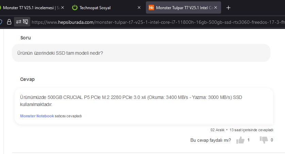The height and width of the screenshot is (154, 285).
Task: Close the Monster Tulpar T7 hepsiburada tab
Action: pos(216,7)
